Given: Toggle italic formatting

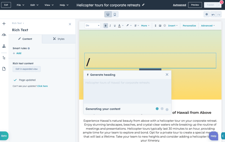Looking at the screenshot, I should [110, 26].
